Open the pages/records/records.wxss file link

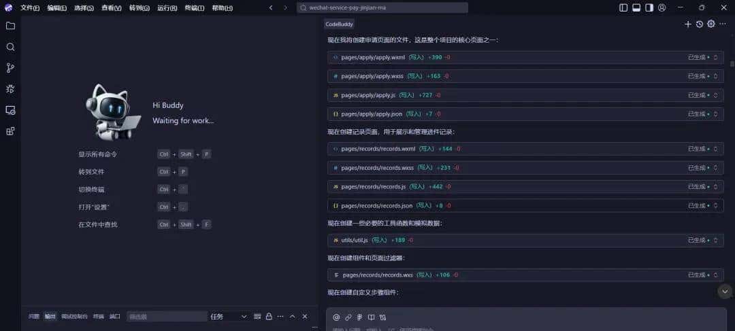pos(377,168)
